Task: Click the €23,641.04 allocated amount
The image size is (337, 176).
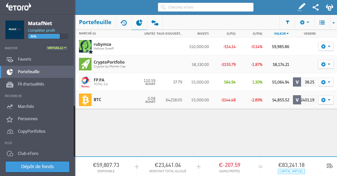Action: pos(168,165)
